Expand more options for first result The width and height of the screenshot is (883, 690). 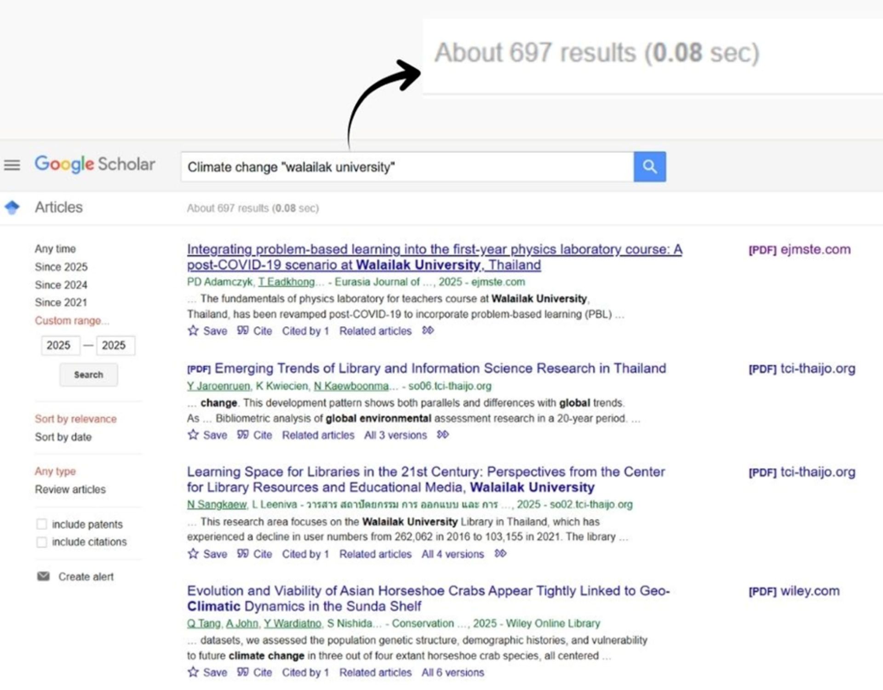pos(428,330)
